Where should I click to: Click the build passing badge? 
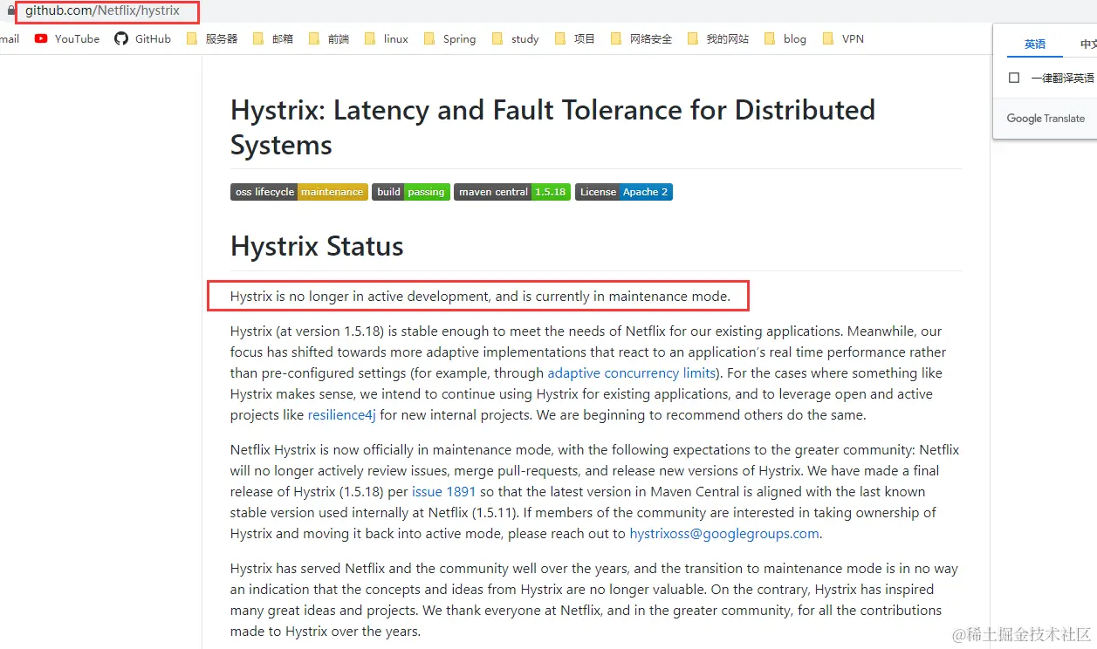click(411, 192)
